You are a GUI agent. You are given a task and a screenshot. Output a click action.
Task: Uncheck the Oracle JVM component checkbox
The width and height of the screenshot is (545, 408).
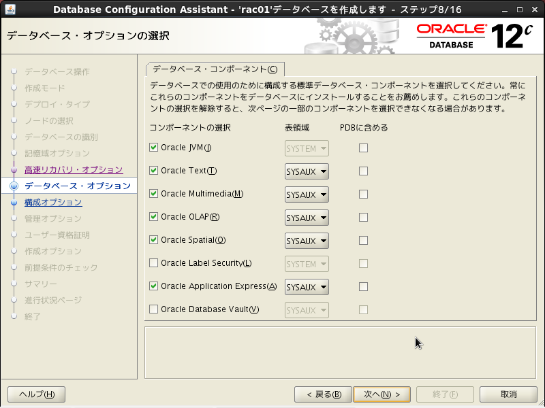153,148
